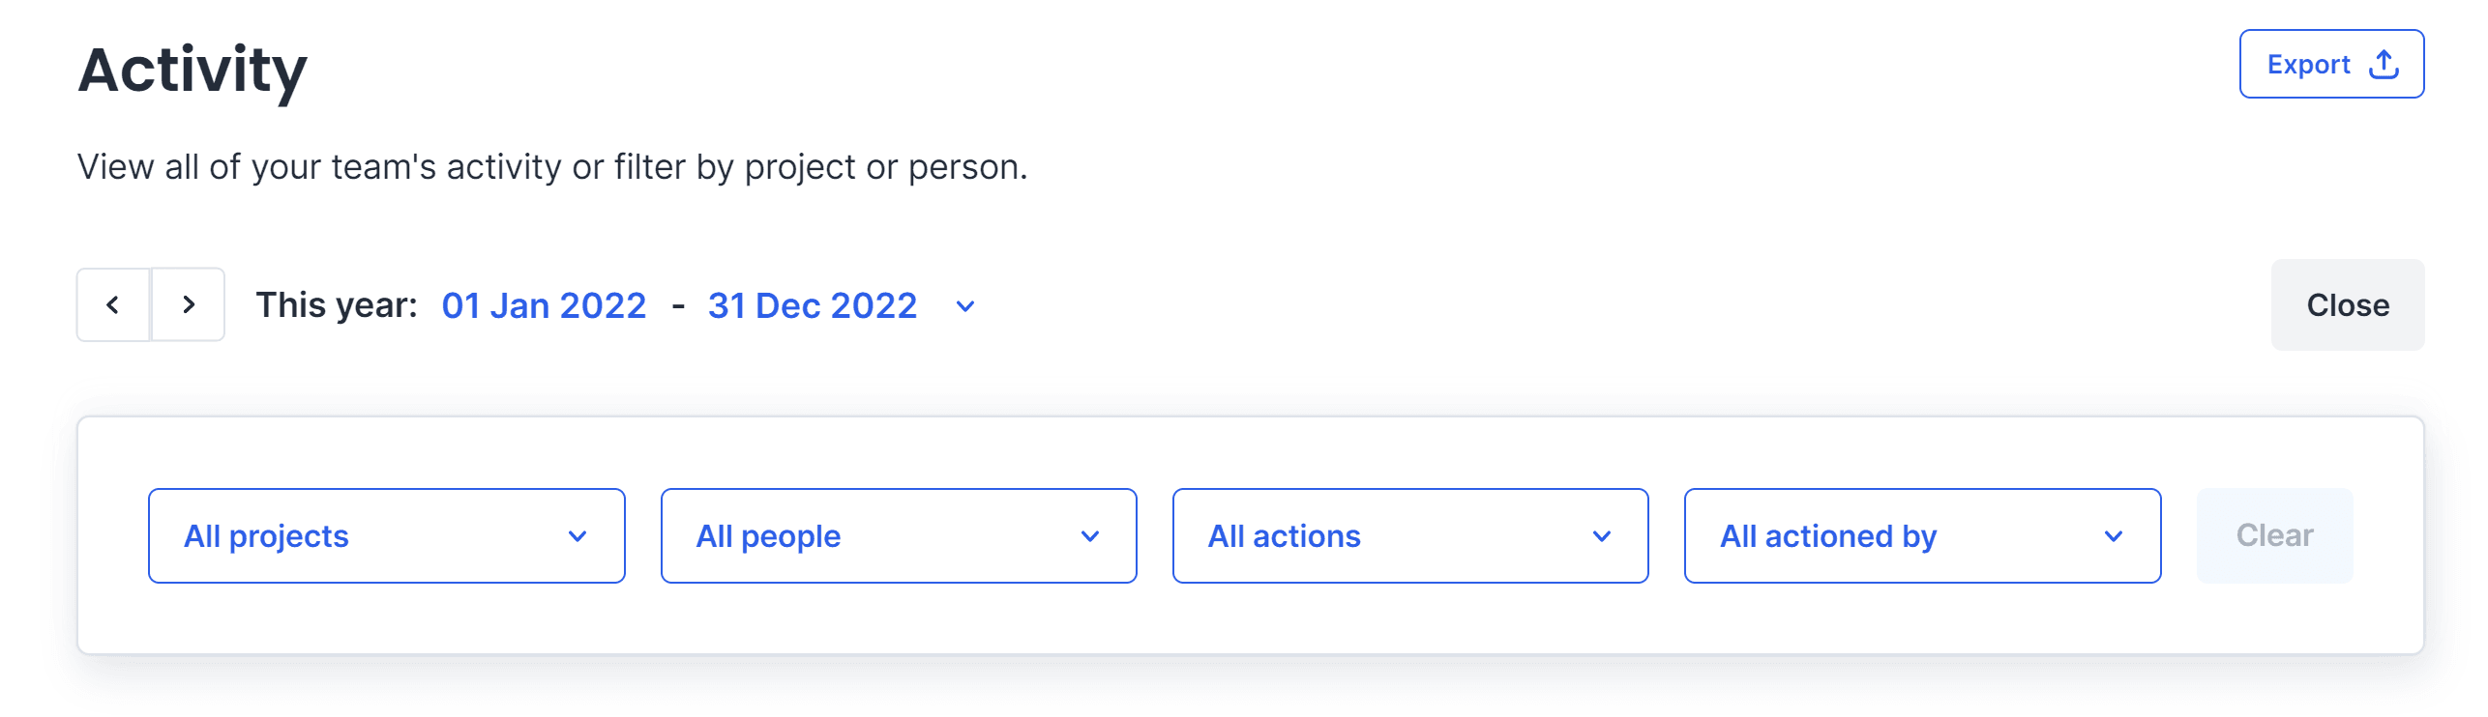Click the chevron inside All actions filter
The image size is (2488, 717).
click(1602, 536)
